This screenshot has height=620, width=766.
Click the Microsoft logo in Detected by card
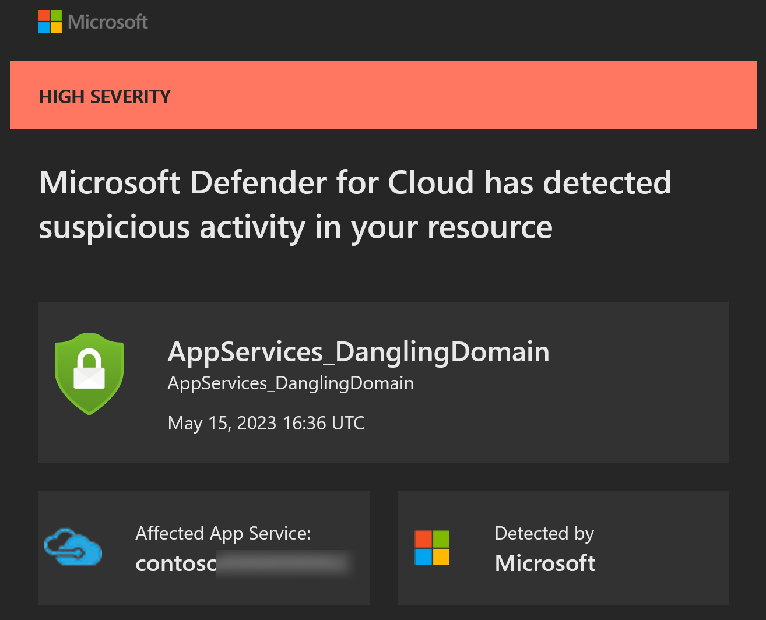point(432,548)
